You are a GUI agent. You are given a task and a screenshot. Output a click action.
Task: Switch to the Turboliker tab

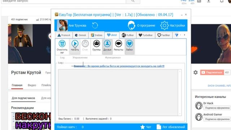[x=146, y=35]
